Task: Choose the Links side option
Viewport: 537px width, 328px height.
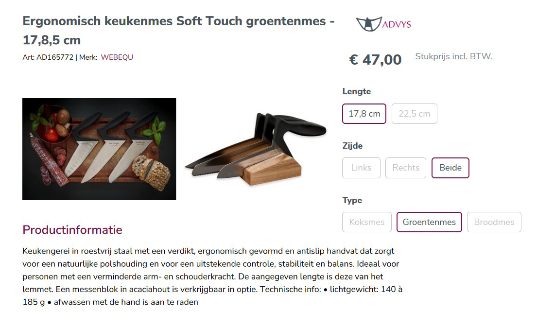Action: (361, 168)
